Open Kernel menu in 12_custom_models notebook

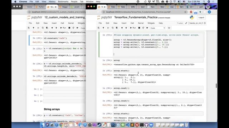(x=71, y=23)
